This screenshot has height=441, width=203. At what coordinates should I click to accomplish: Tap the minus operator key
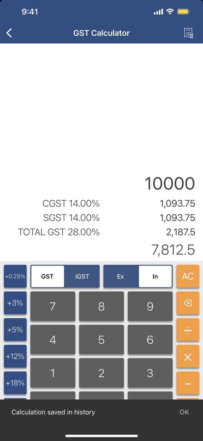pyautogui.click(x=187, y=383)
